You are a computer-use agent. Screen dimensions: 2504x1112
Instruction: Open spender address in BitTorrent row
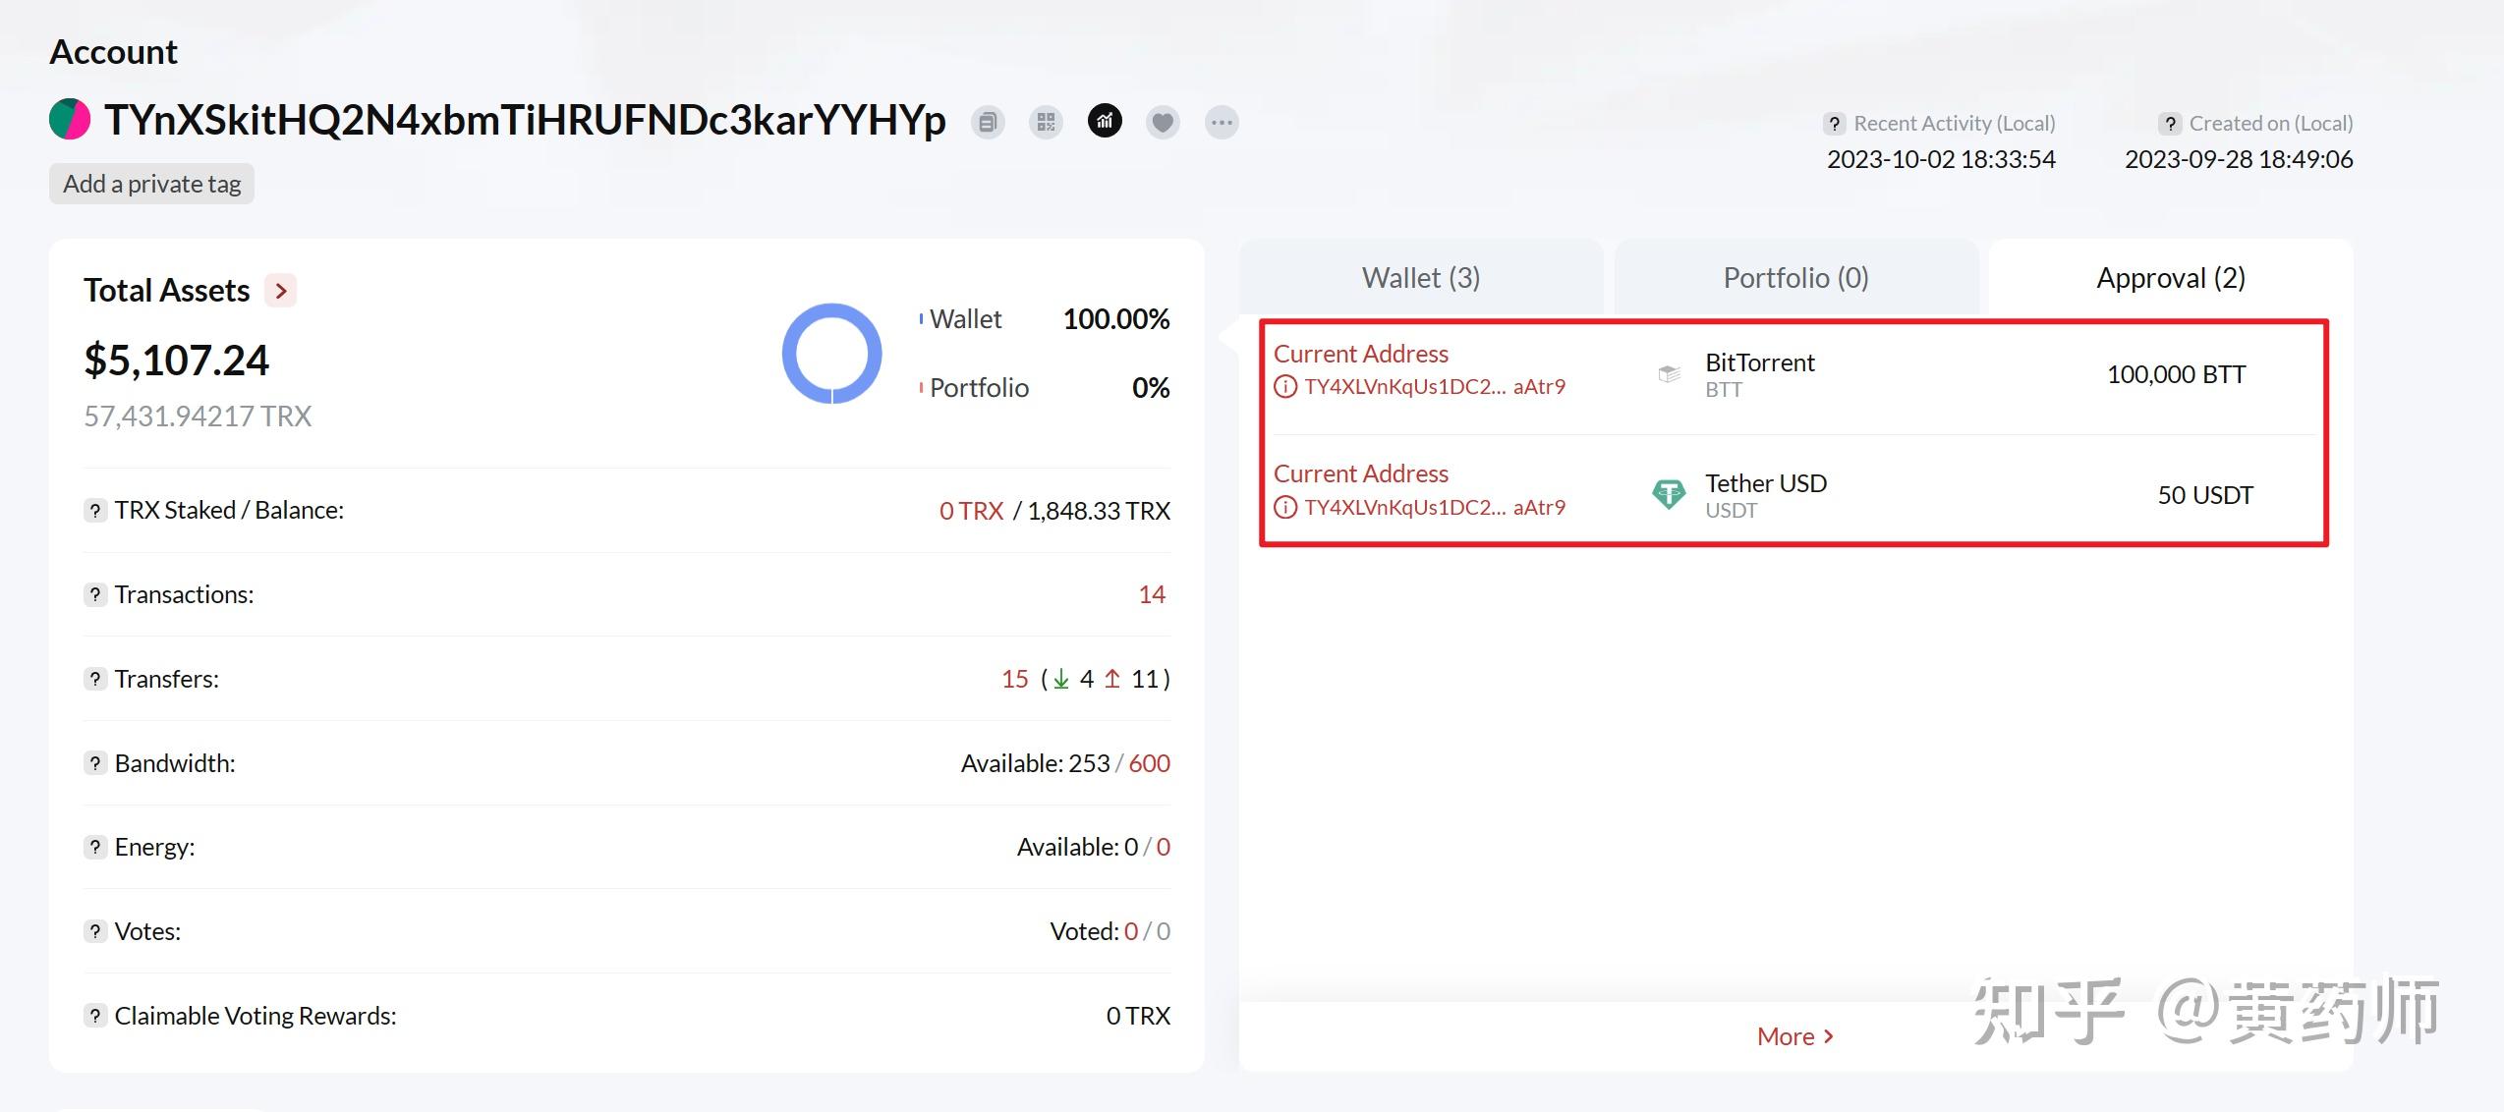1435,387
